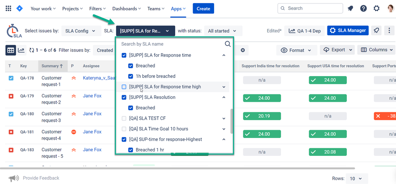The image size is (396, 184).
Task: Expand [SUPP] SLA for Response time high chevron
Action: point(224,87)
